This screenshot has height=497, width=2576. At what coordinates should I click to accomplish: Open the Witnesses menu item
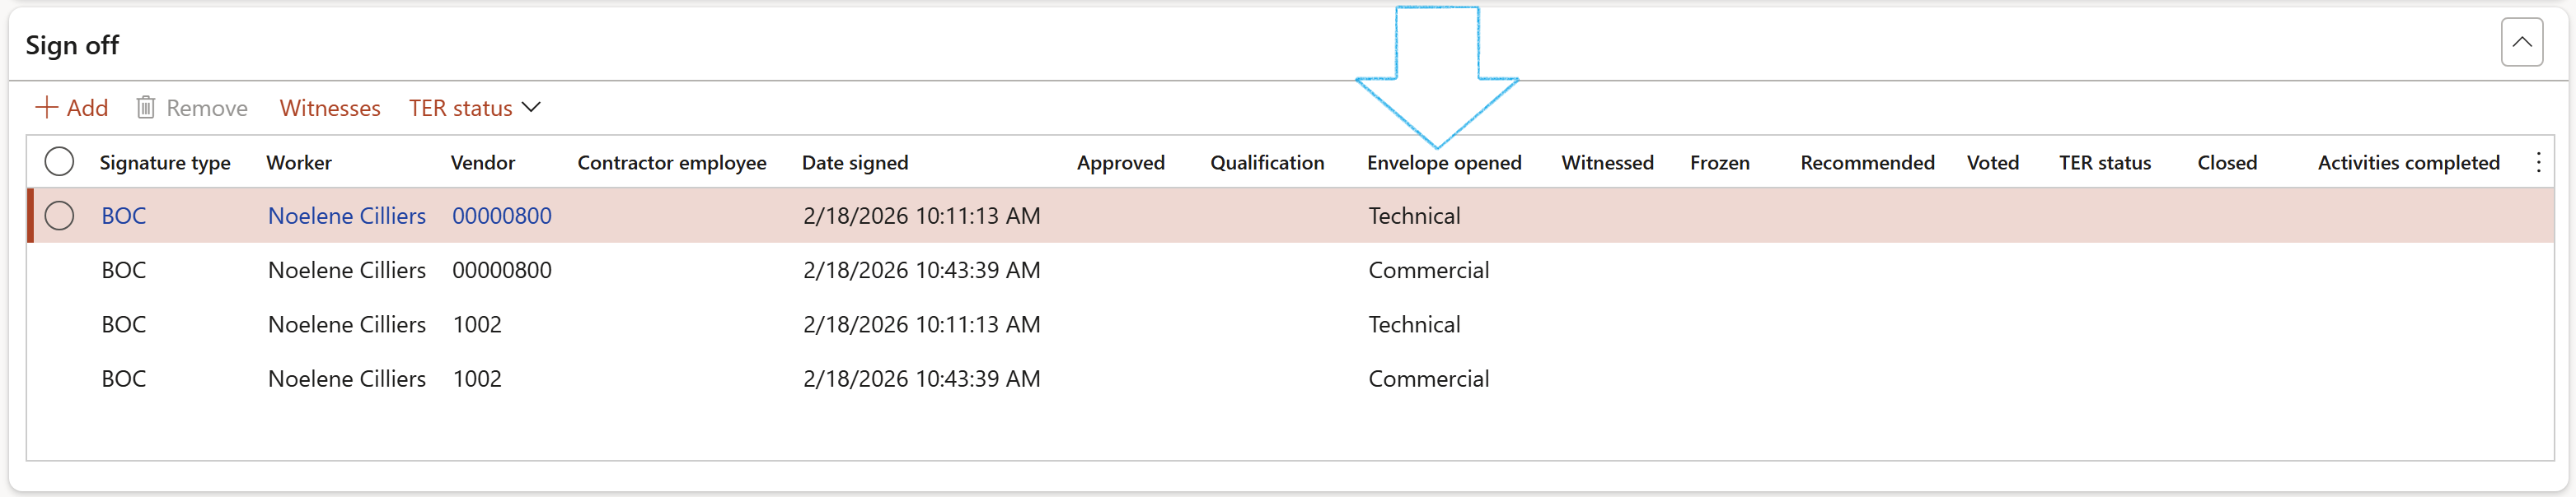[x=330, y=108]
